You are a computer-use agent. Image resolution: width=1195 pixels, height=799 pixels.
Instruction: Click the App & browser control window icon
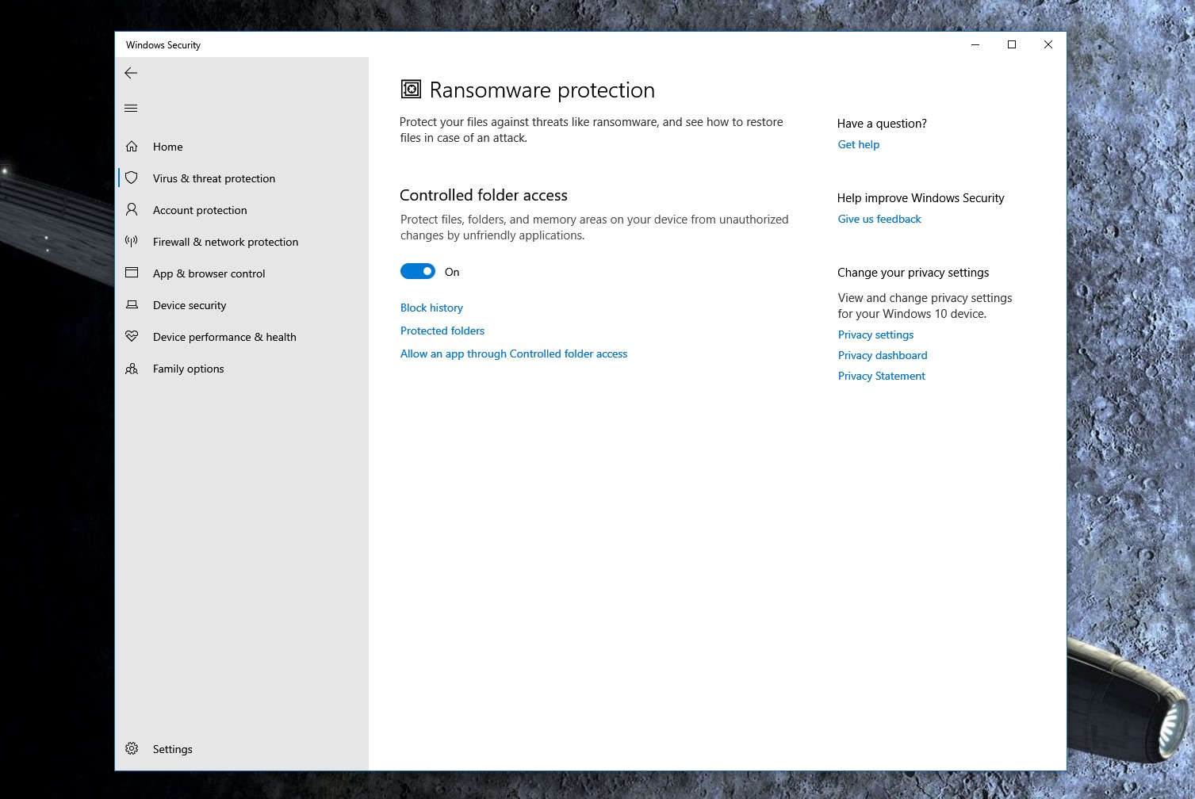(132, 273)
